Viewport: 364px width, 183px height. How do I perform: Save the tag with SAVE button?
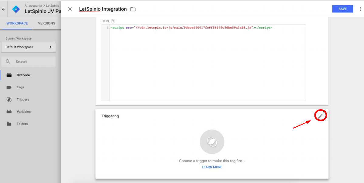[342, 9]
